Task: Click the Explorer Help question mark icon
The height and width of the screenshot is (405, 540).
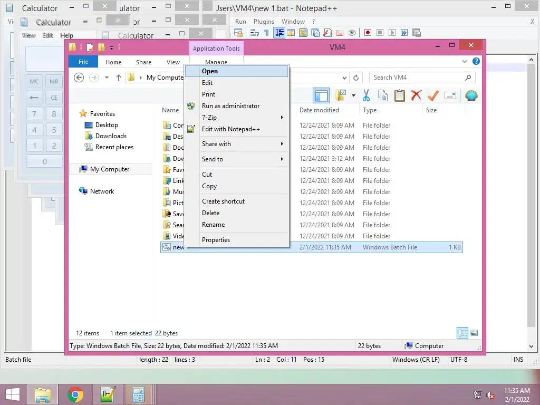Action: 476,61
